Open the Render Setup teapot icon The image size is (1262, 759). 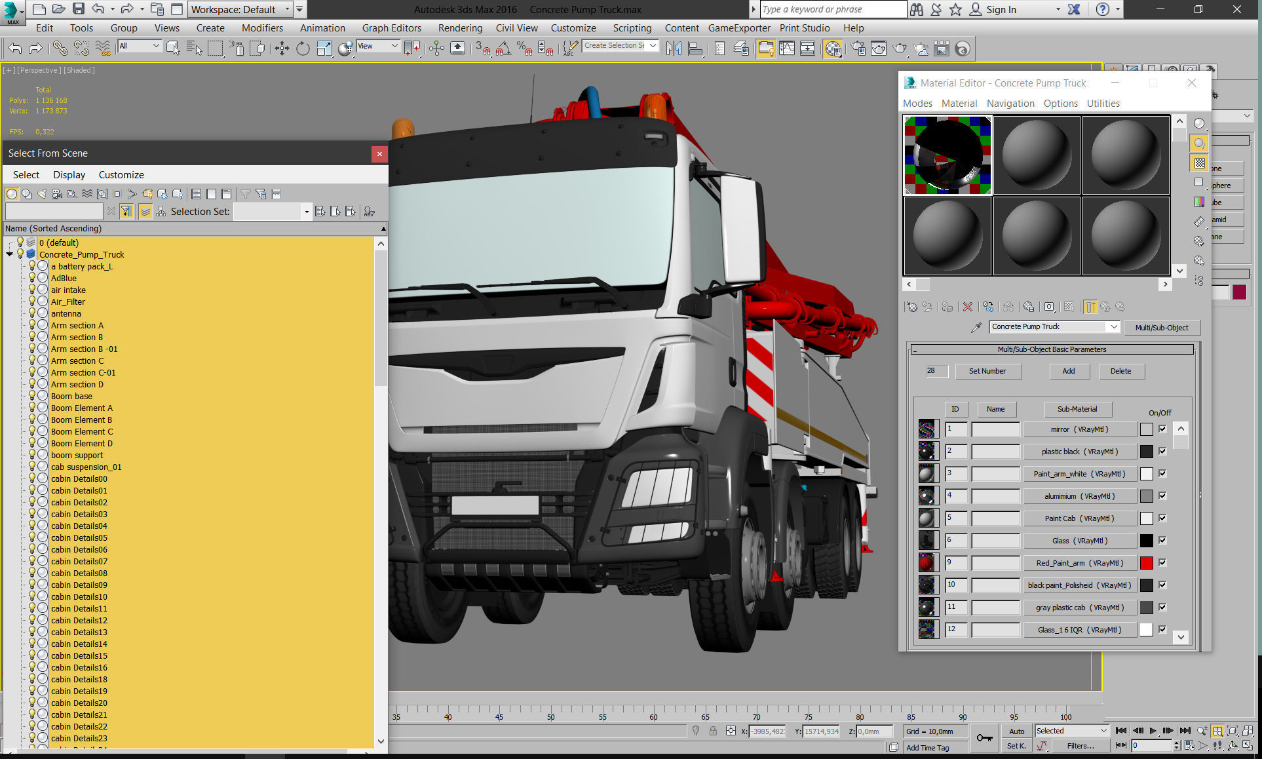tap(858, 49)
